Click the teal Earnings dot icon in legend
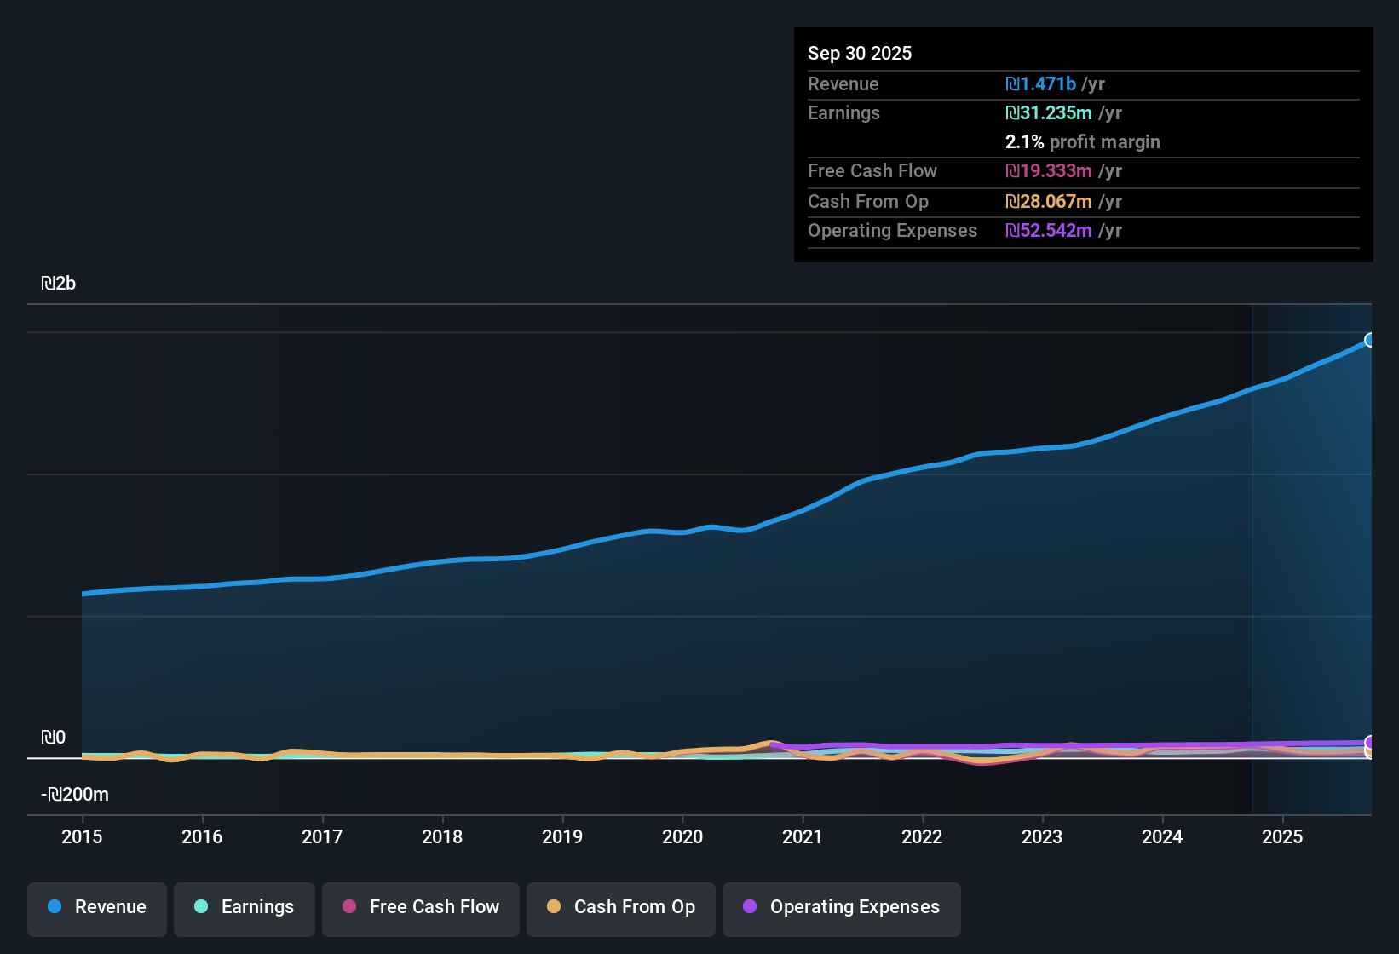The height and width of the screenshot is (954, 1399). point(201,907)
